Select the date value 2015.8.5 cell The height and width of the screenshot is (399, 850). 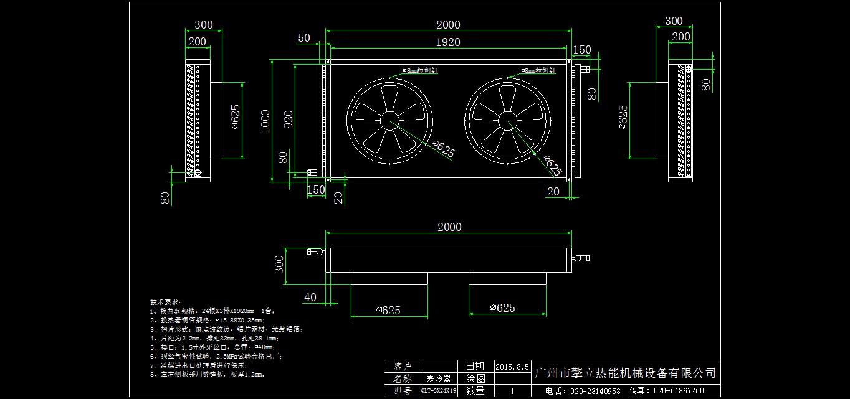pyautogui.click(x=512, y=367)
